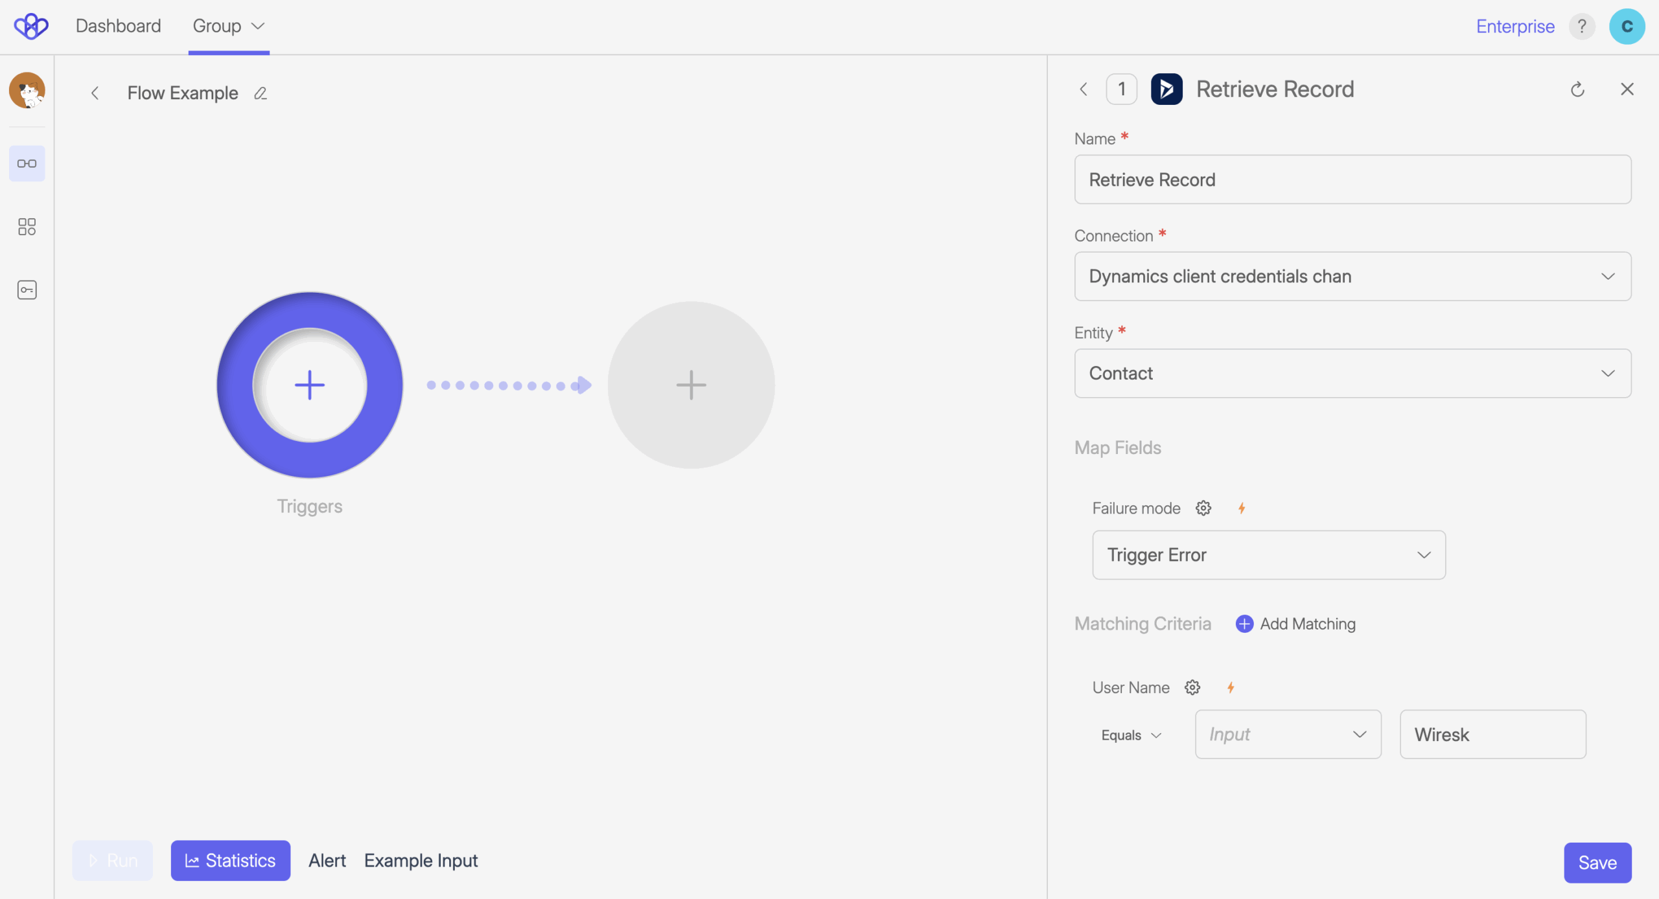Open the Group menu in top navigation
Image resolution: width=1659 pixels, height=899 pixels.
228,27
